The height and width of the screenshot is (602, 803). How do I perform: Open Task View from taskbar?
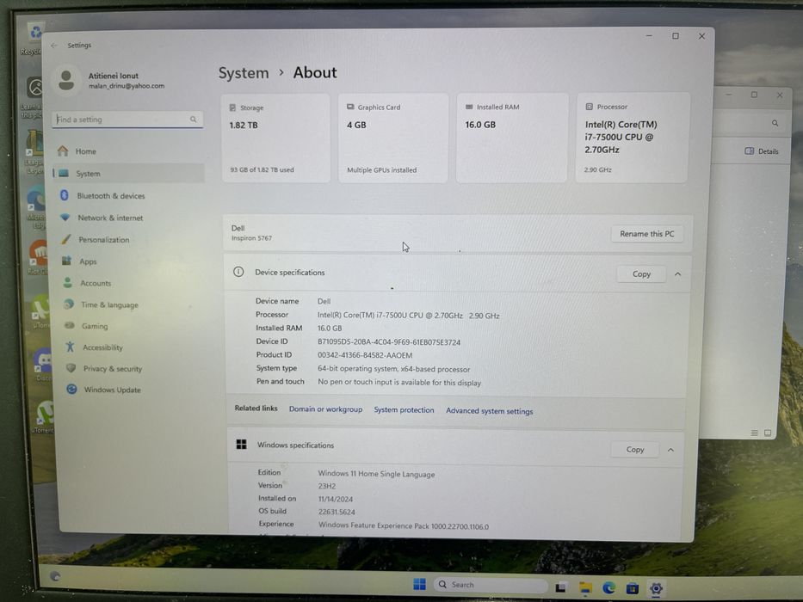click(x=561, y=587)
